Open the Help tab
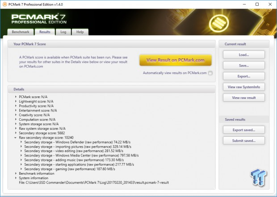 coord(80,32)
